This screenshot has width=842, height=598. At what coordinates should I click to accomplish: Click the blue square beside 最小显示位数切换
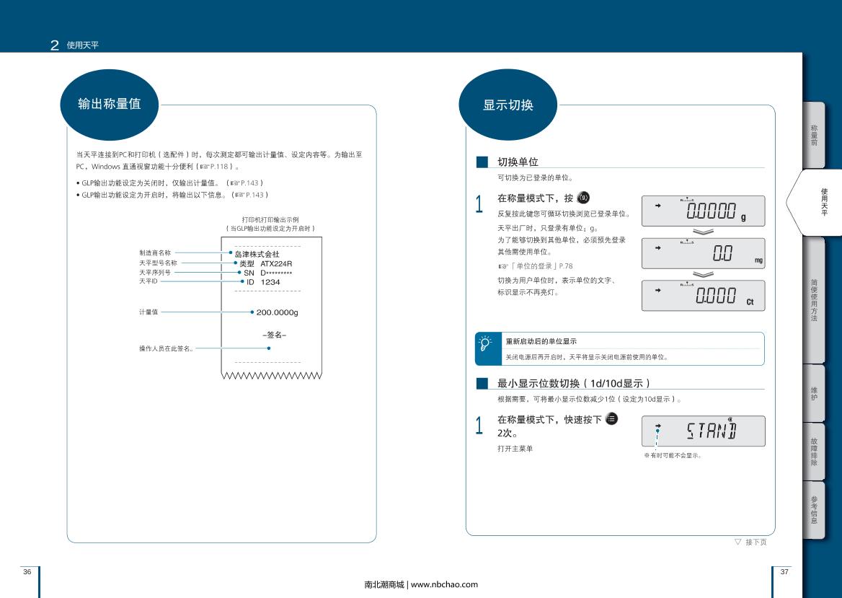tap(482, 383)
